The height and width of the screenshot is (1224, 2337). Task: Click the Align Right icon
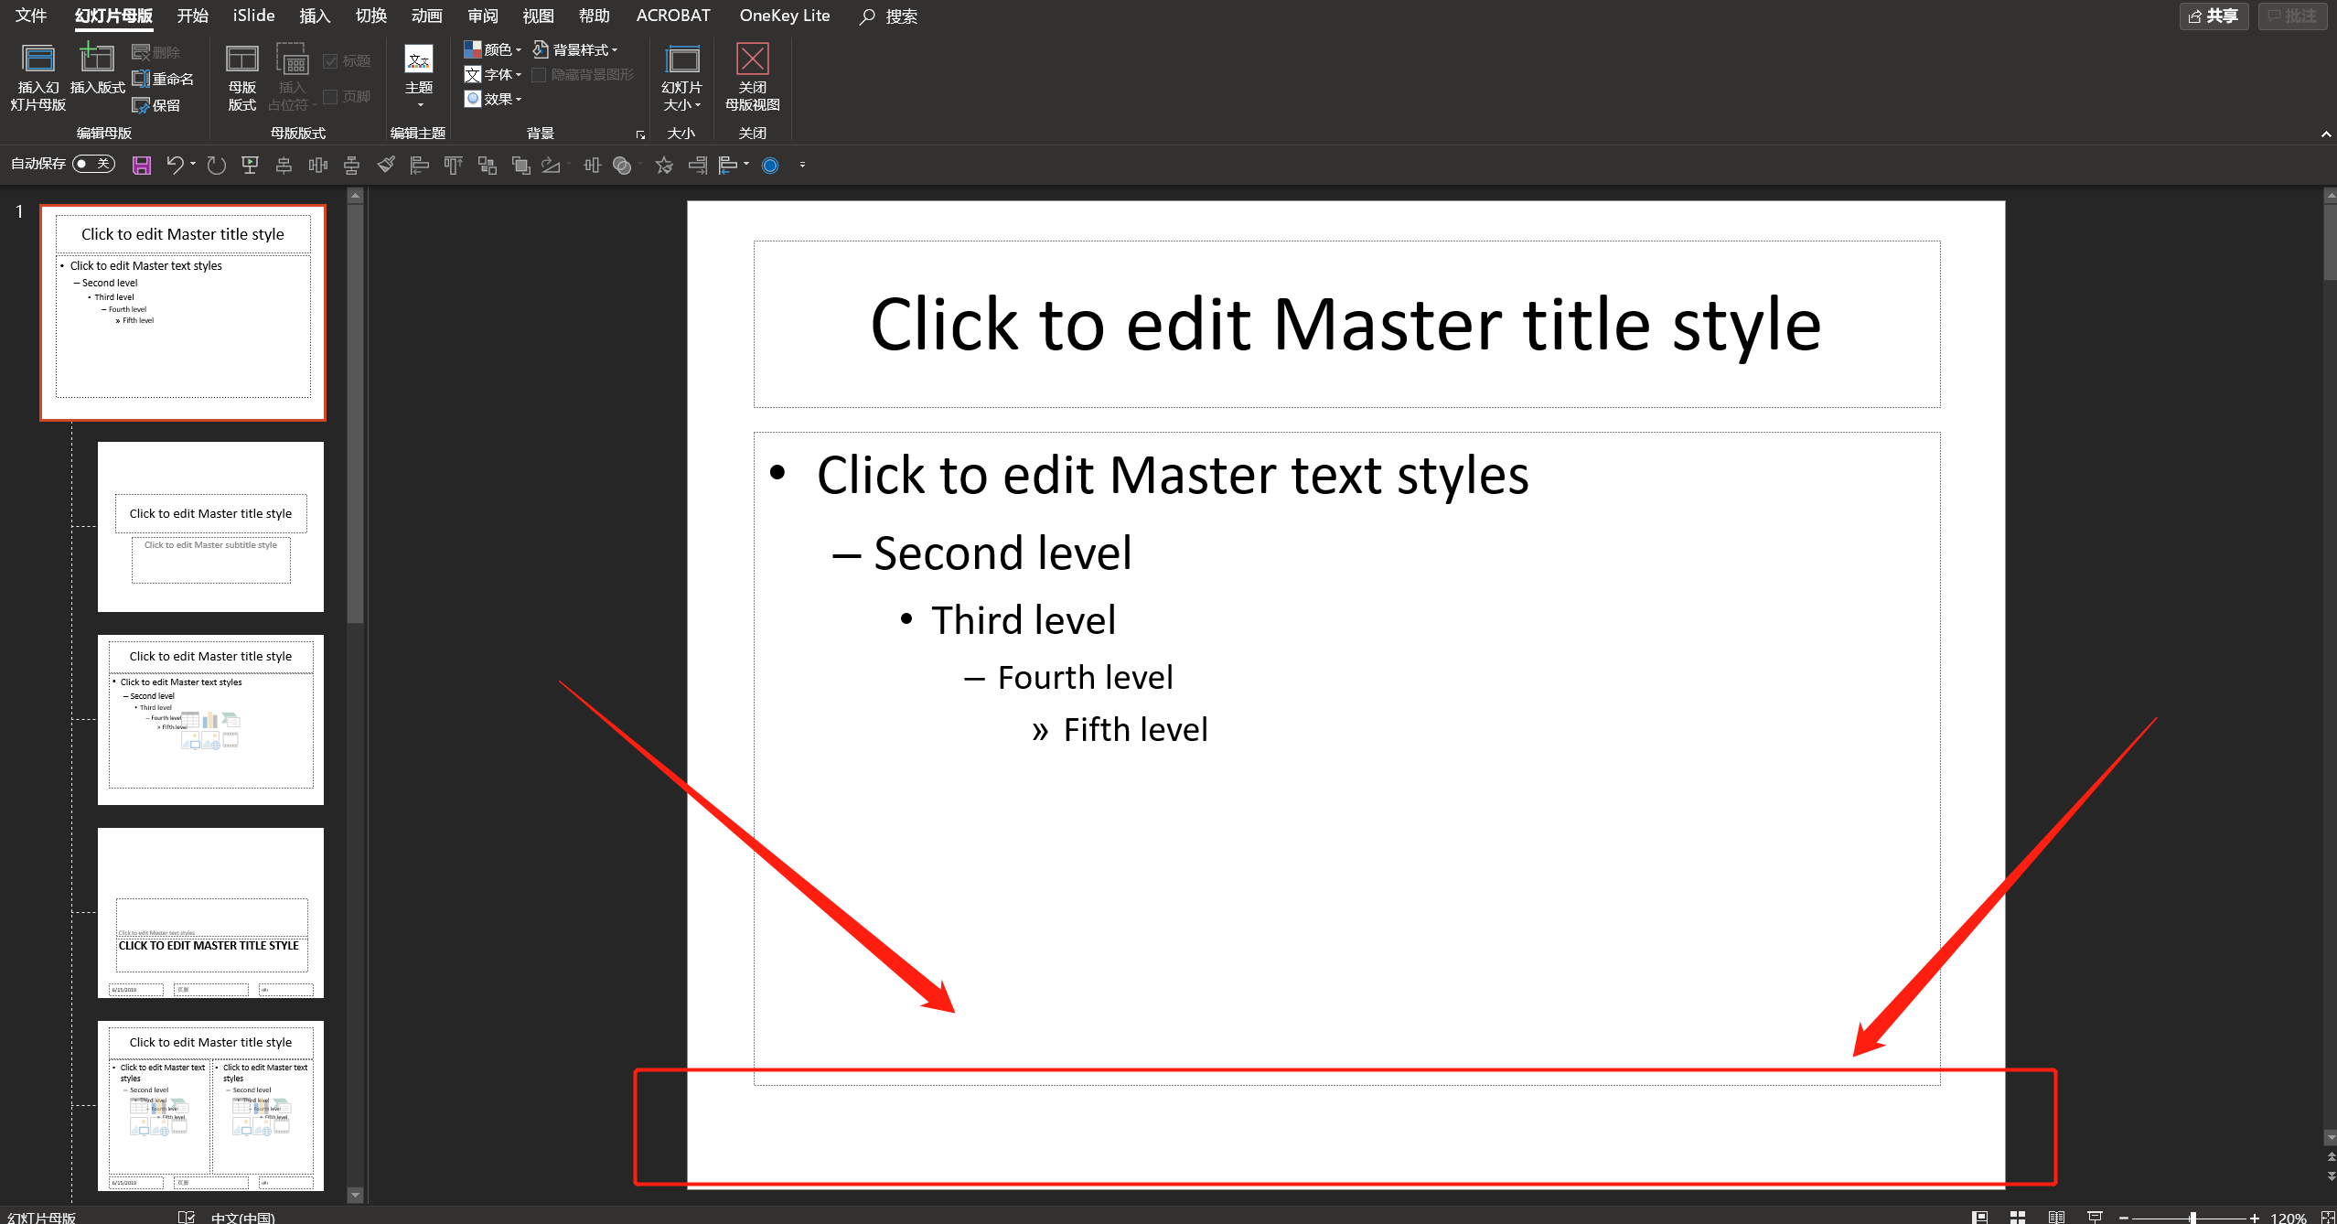click(x=698, y=166)
